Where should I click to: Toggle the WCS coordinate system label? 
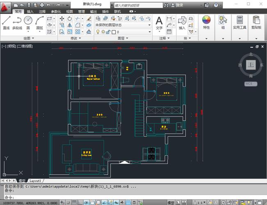tap(250, 83)
